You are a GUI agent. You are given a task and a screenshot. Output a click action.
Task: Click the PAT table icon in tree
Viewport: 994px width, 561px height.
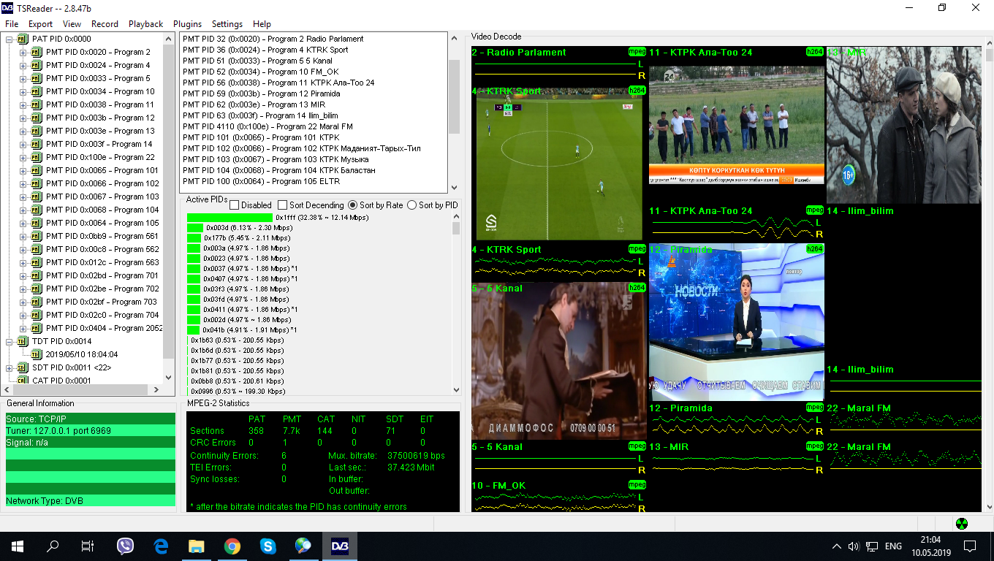click(x=23, y=39)
